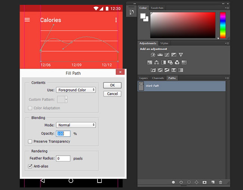Expand the collapsed panel dock strip
The height and width of the screenshot is (190, 243).
coord(135,4)
